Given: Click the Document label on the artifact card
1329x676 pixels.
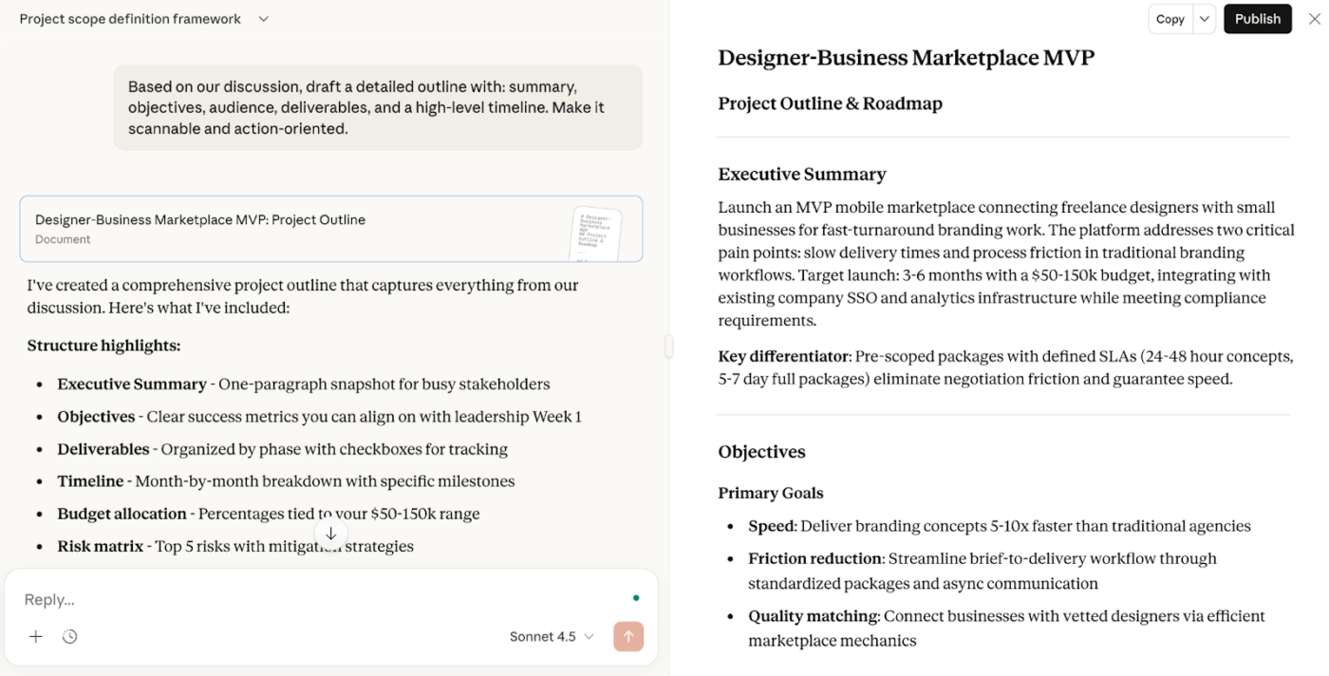Looking at the screenshot, I should (x=63, y=239).
